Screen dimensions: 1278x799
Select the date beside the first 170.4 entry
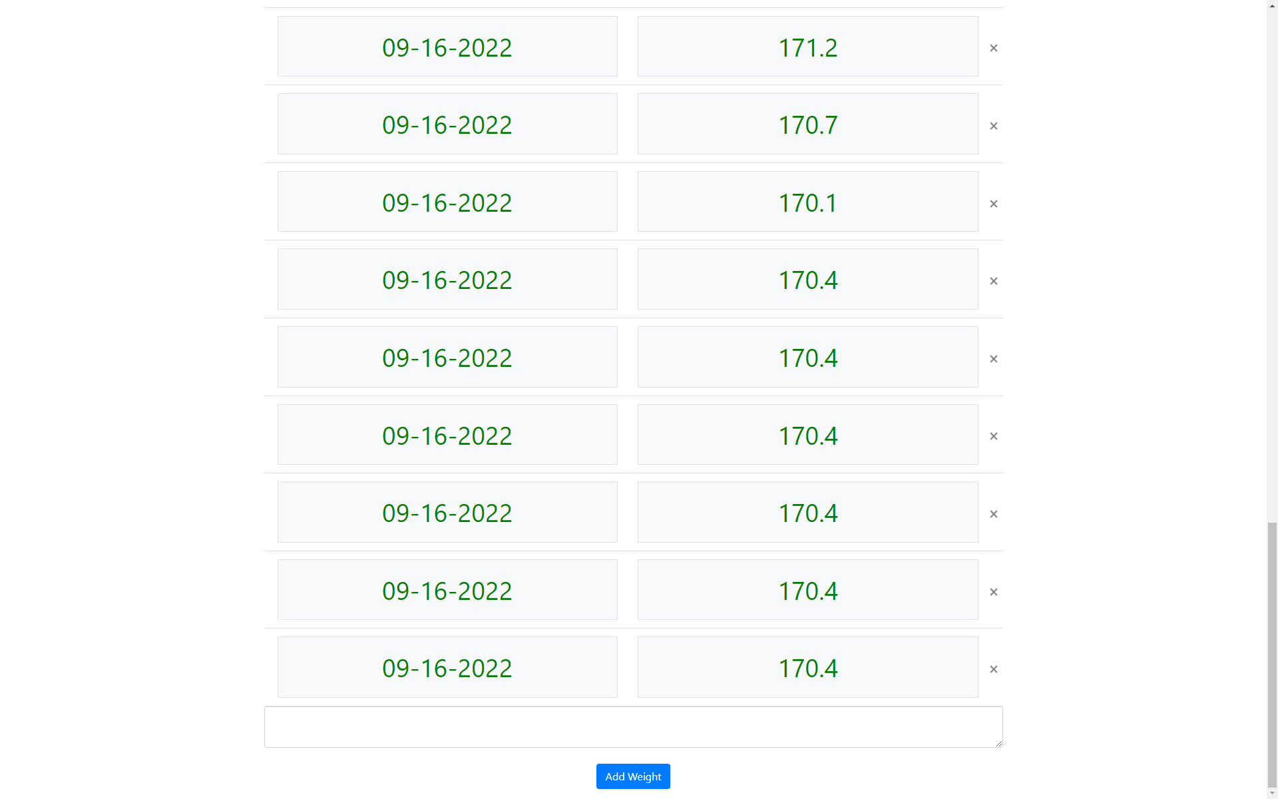[x=447, y=279]
